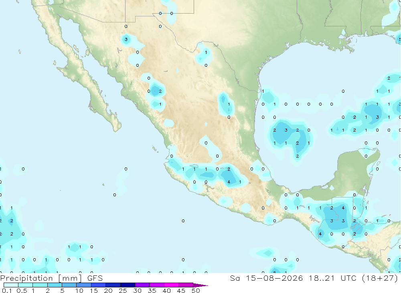Click the '[mm]' unit label

click(x=70, y=278)
